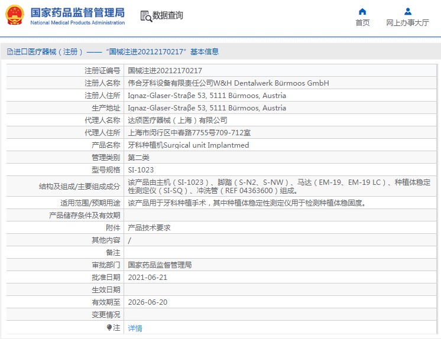Go to 首页 text link
Viewport: 441px width, 339px height.
pos(362,23)
